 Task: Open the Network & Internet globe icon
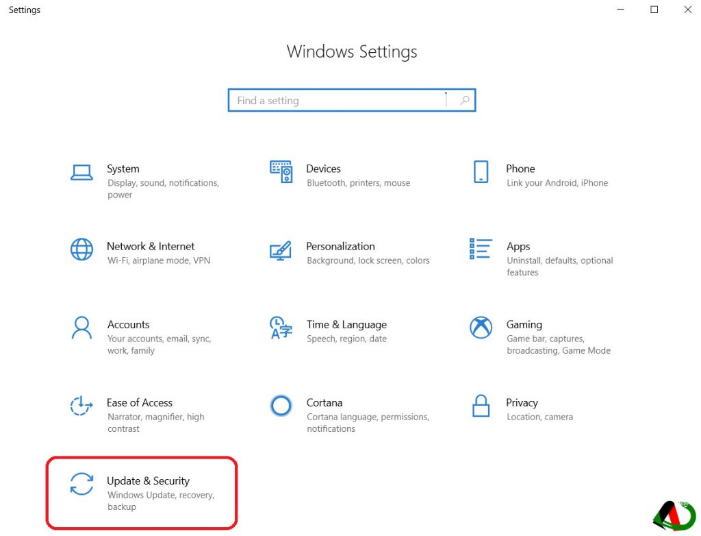[82, 249]
